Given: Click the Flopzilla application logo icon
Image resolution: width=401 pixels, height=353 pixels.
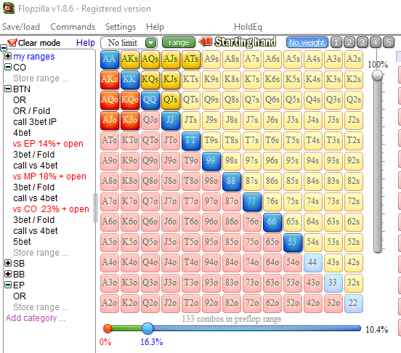Looking at the screenshot, I should pyautogui.click(x=9, y=8).
